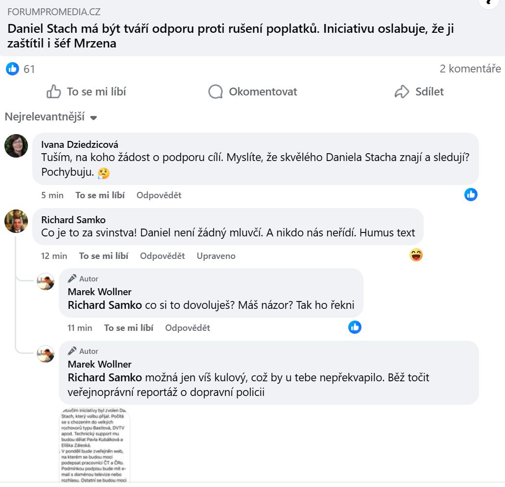Expand the Nejrelevantnější comment sorting dropdown

pos(51,117)
